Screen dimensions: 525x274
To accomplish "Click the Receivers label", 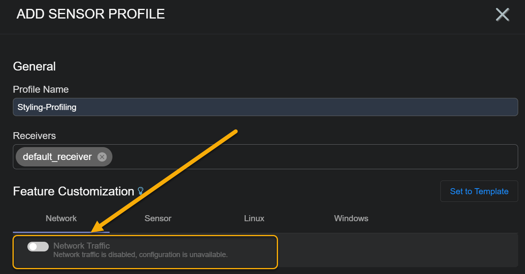I will [x=34, y=136].
